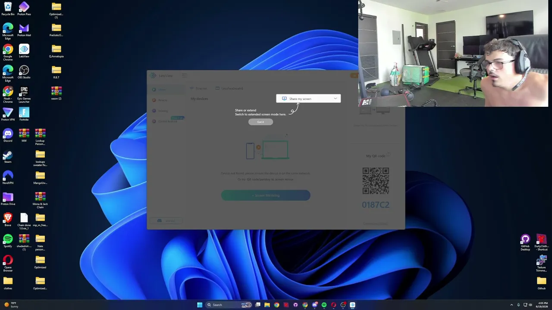This screenshot has height=310, width=552.
Task: Select the Github folder on desktop
Action: click(542, 283)
